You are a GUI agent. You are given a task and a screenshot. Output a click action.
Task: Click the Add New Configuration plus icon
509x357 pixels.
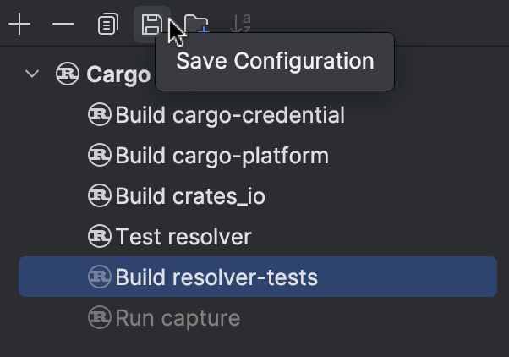coord(19,24)
